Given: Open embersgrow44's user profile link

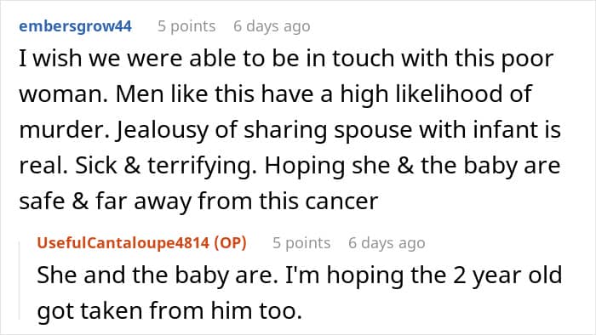Looking at the screenshot, I should tap(75, 26).
